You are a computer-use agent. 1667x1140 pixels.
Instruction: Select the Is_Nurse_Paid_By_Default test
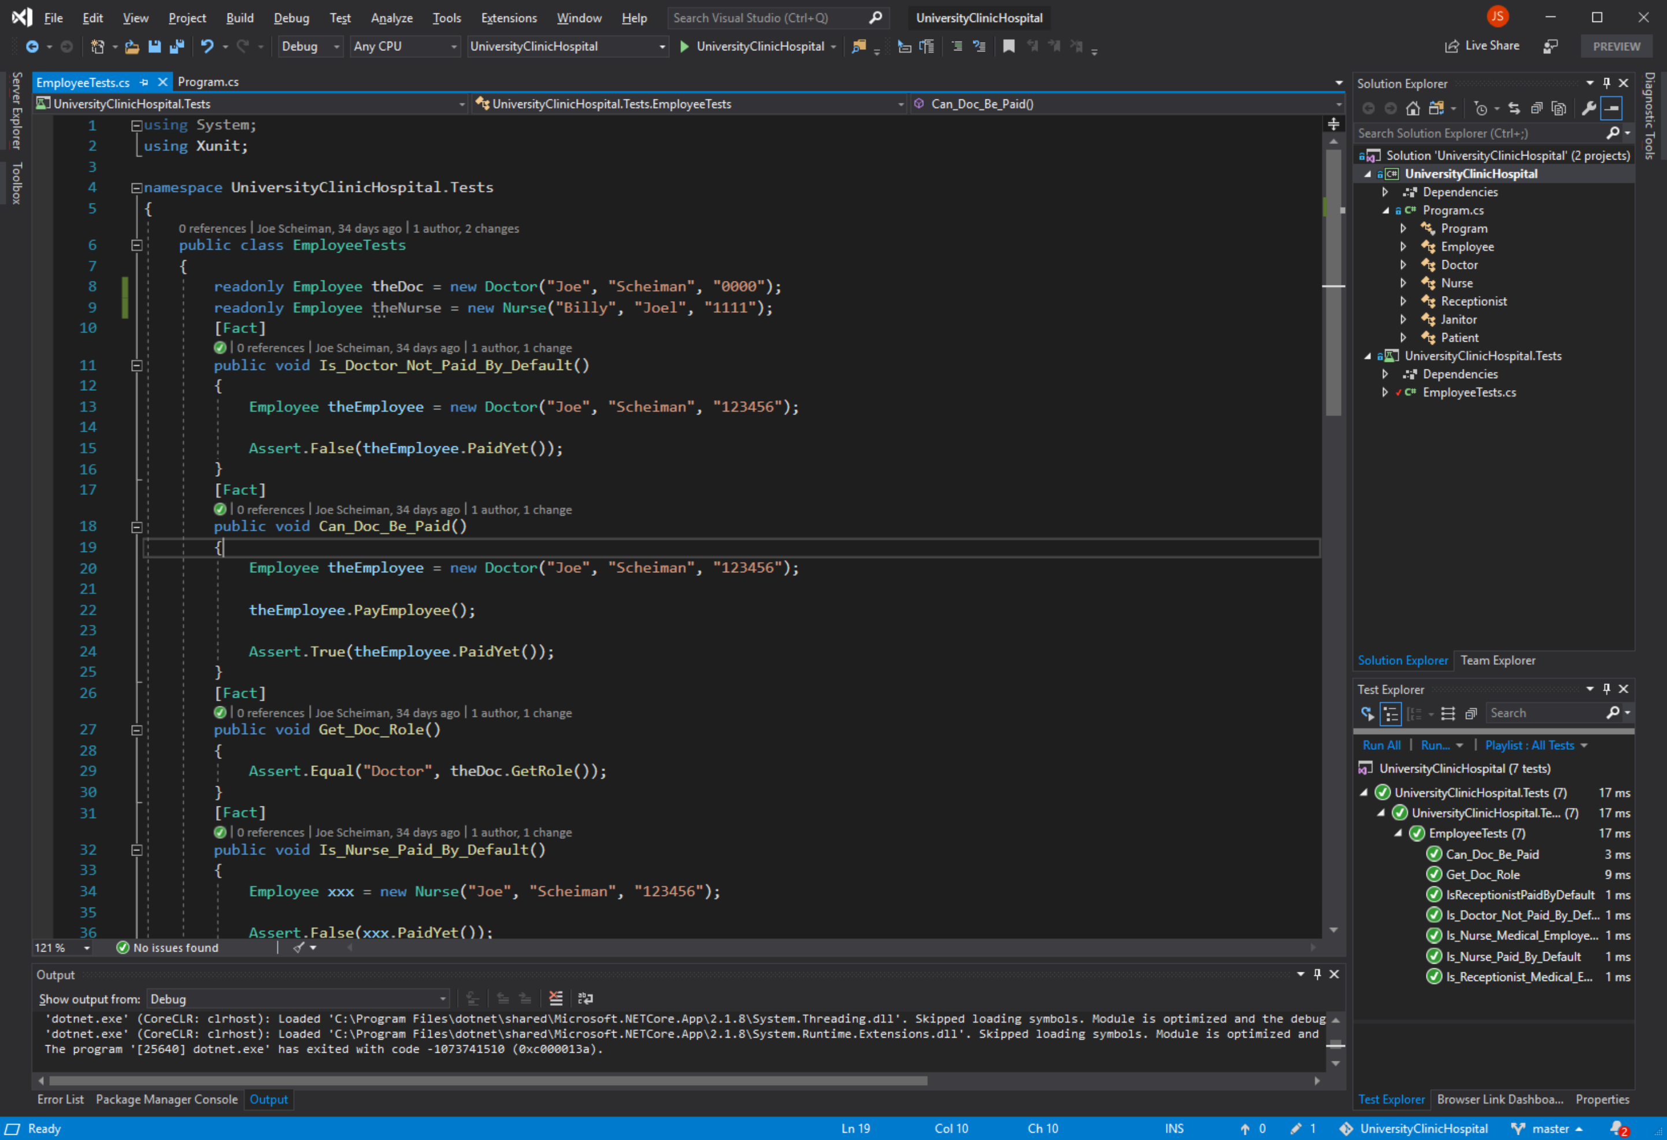pos(1513,956)
